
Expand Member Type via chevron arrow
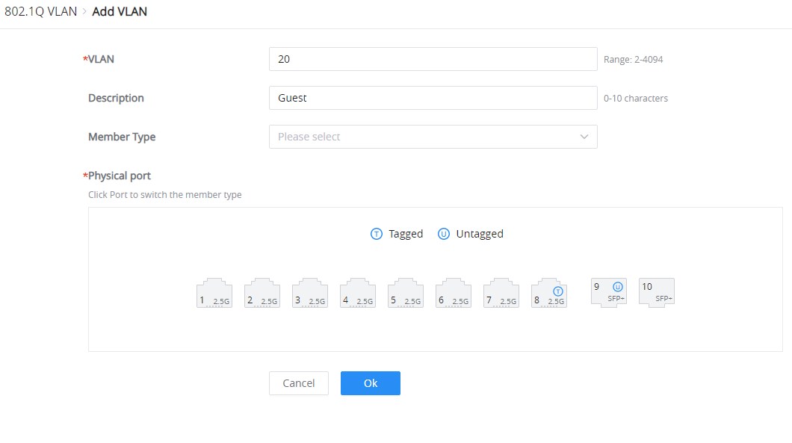[584, 137]
